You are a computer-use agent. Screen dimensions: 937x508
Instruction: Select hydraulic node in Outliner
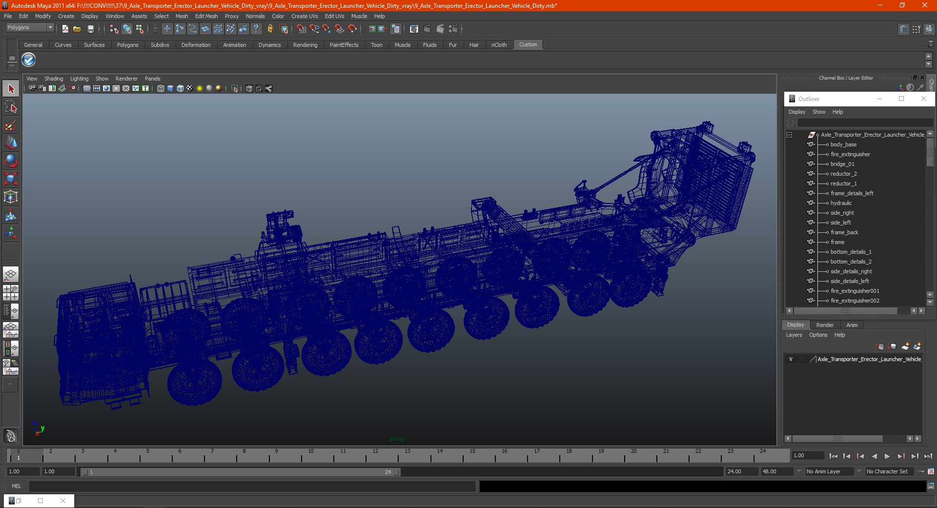click(841, 203)
